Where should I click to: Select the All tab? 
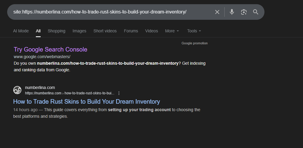(38, 31)
